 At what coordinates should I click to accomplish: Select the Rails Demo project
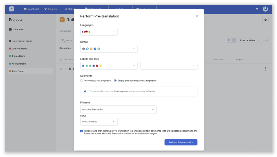pyautogui.click(x=30, y=71)
